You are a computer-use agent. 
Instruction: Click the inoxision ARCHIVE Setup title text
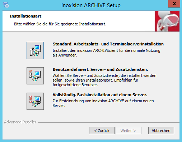coord(91,5)
